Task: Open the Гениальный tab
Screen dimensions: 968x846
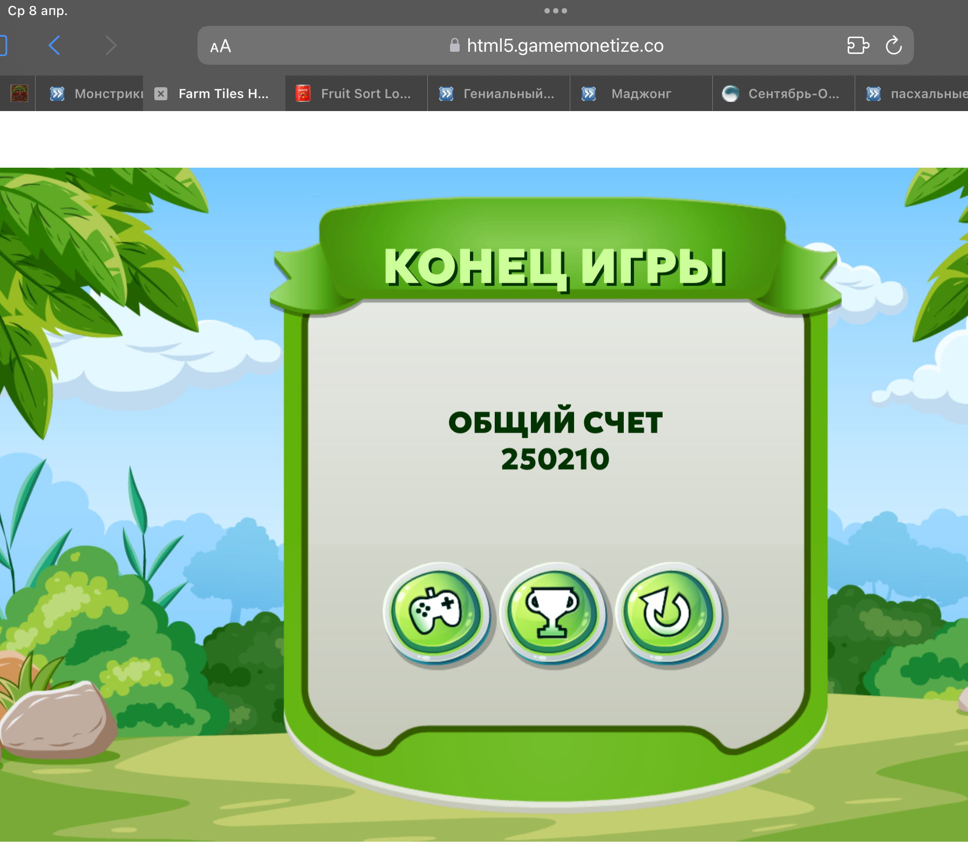Action: click(499, 94)
